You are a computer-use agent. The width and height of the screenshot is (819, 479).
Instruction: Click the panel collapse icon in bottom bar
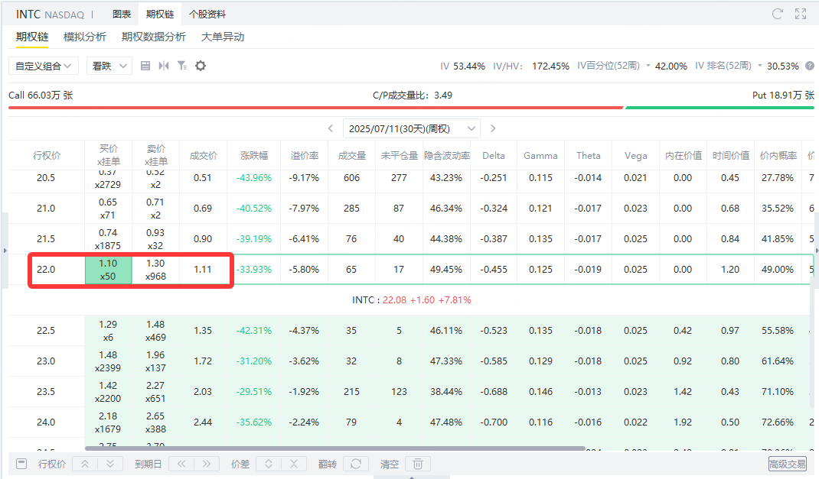click(x=21, y=464)
